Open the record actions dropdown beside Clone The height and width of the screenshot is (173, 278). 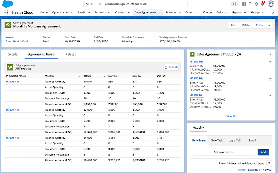point(269,25)
